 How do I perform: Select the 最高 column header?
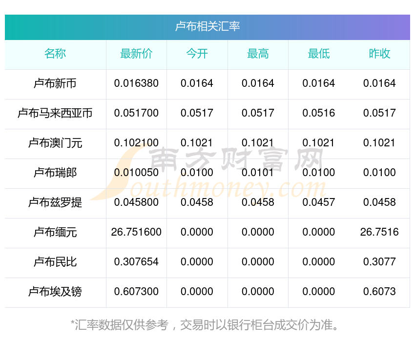[258, 54]
